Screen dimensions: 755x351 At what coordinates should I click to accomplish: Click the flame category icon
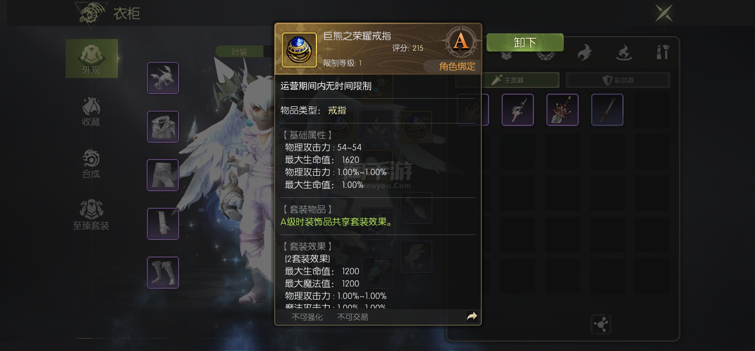[x=584, y=52]
